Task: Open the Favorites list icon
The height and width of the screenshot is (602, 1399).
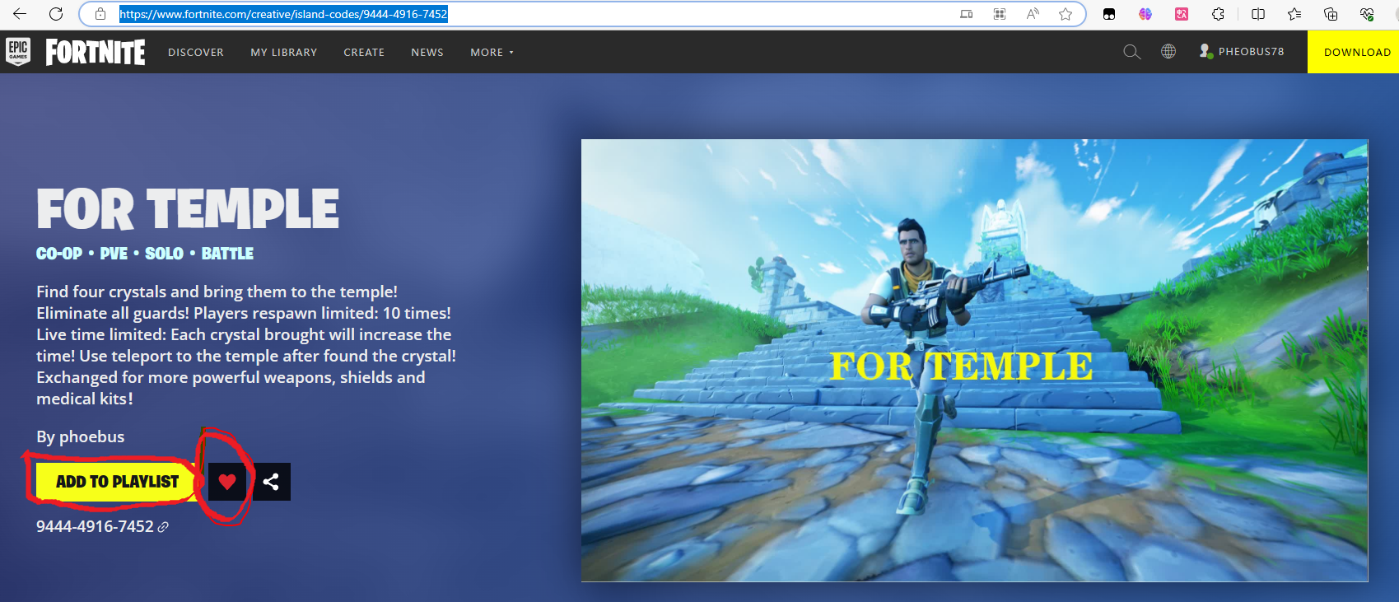Action: click(x=1294, y=14)
